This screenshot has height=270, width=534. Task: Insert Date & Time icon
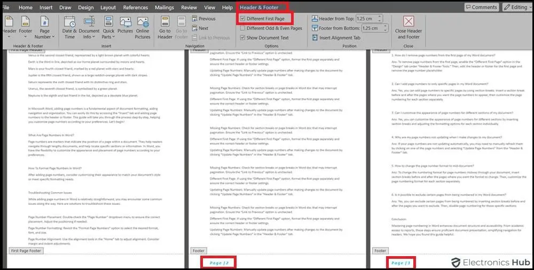pyautogui.click(x=70, y=22)
